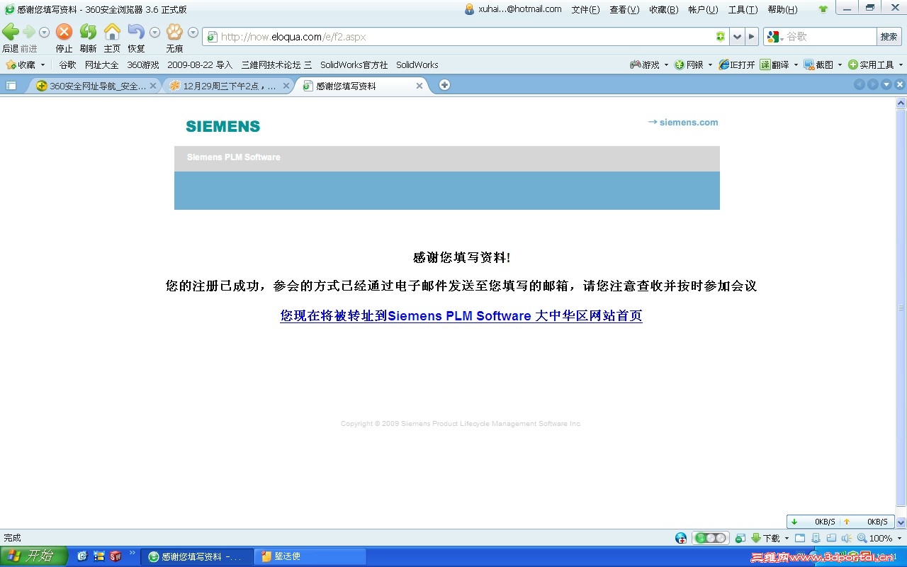Stop page loading with 停止 button

[x=64, y=32]
